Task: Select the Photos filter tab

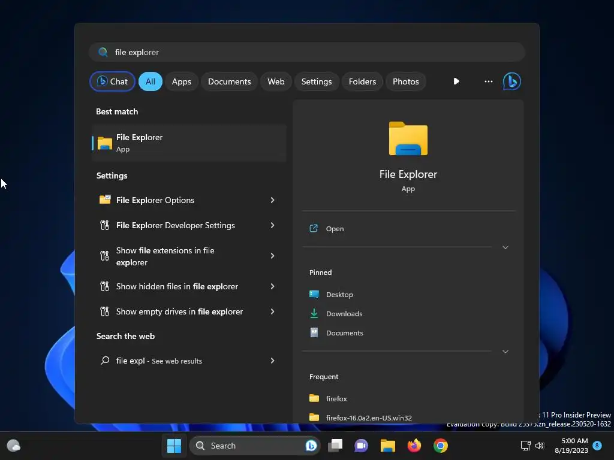Action: [x=406, y=81]
